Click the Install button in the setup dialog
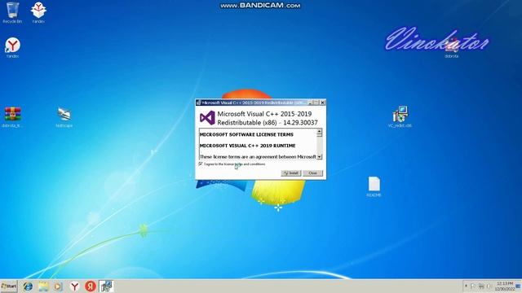Viewport: 522px width, 293px height. pyautogui.click(x=291, y=173)
